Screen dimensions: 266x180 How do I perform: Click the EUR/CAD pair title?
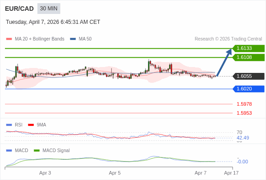pos(19,9)
